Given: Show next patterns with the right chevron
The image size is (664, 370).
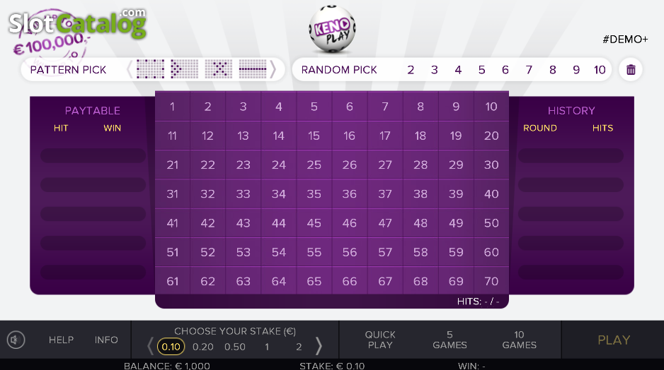Looking at the screenshot, I should 273,69.
